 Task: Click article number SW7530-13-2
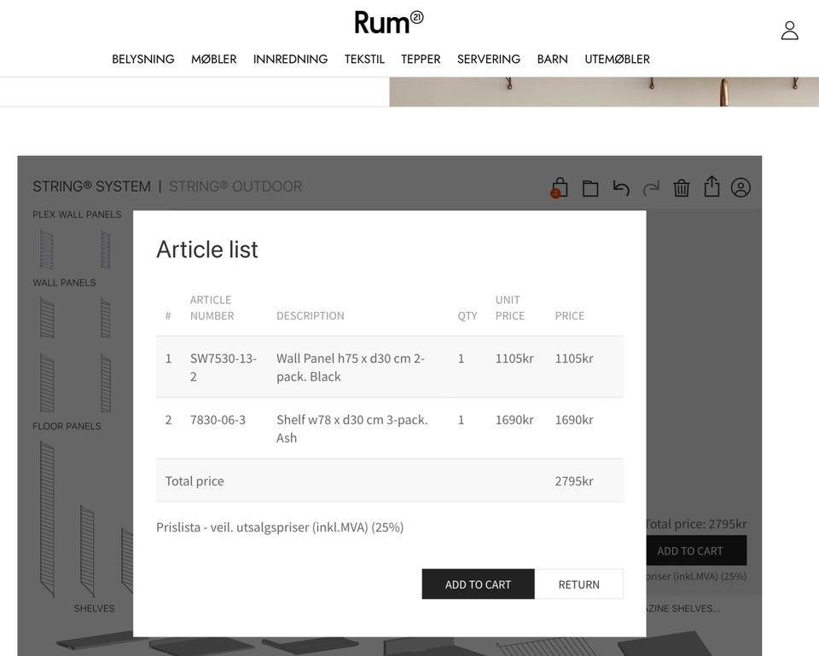223,367
